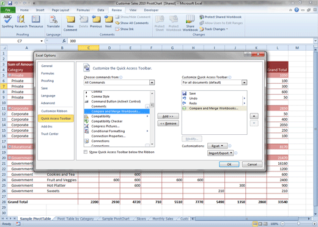The image size is (318, 227).
Task: Click Cancel in Excel Options
Action: point(252,164)
